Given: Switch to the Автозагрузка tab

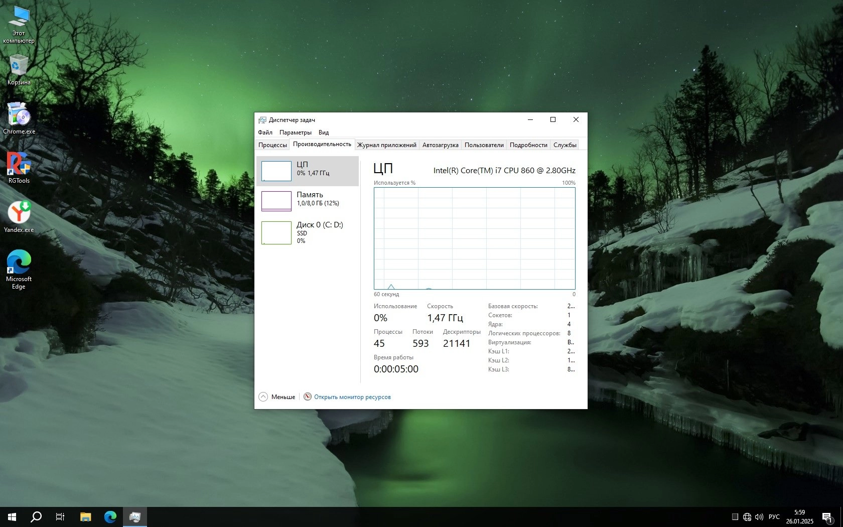Looking at the screenshot, I should (x=440, y=145).
